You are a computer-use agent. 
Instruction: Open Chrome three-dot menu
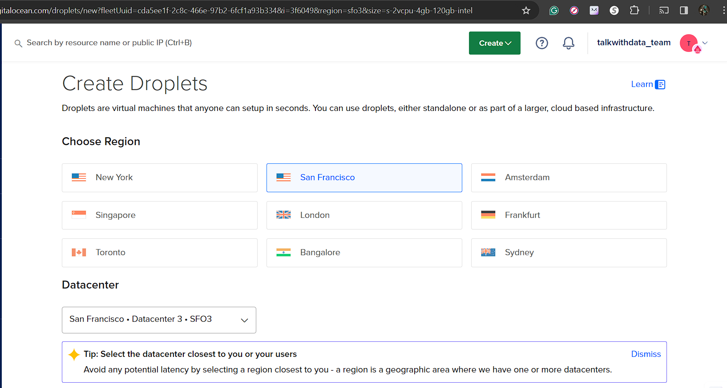click(x=724, y=11)
